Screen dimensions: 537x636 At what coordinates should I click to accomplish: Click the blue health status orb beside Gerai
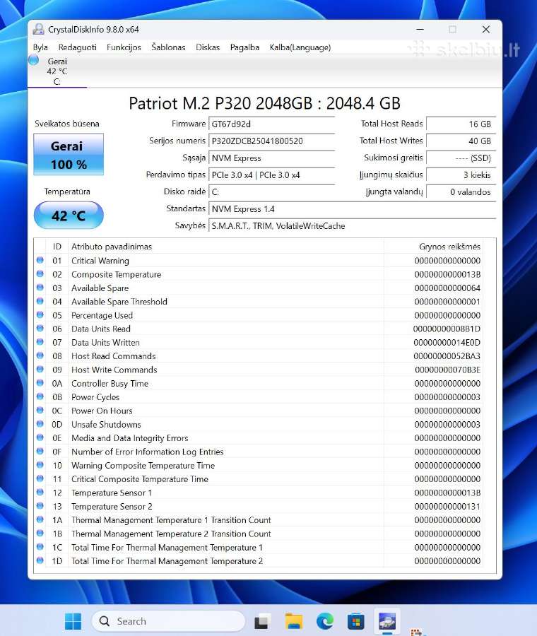point(34,61)
